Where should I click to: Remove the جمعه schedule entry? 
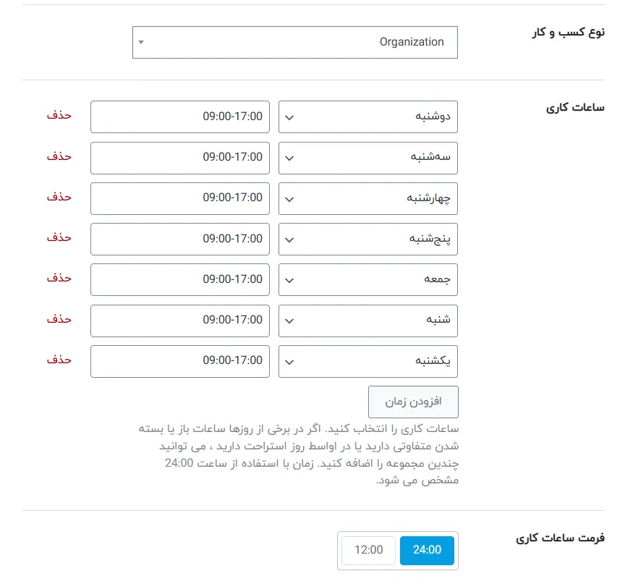[x=60, y=279]
